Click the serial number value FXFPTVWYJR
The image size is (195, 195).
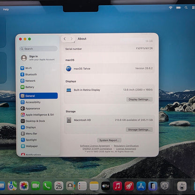tap(144, 48)
